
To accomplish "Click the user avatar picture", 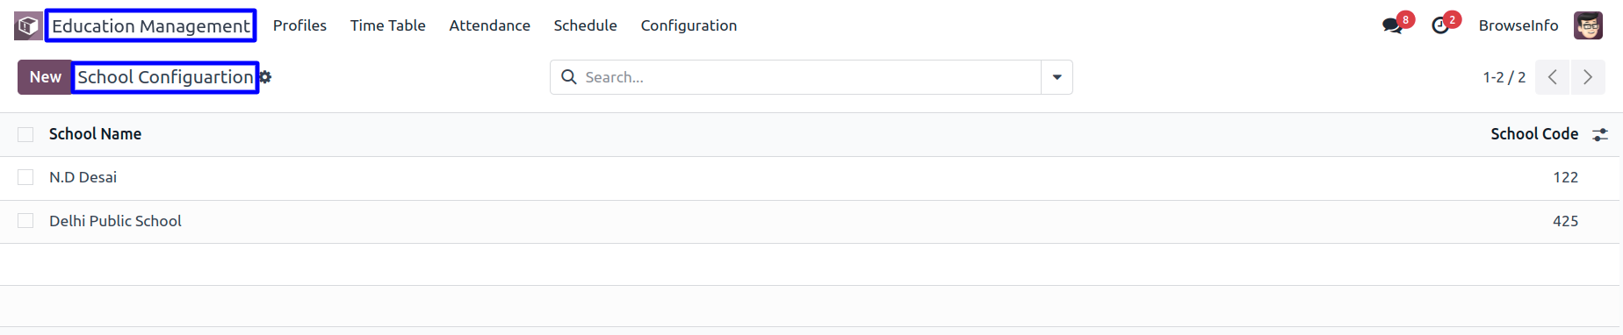I will [x=1588, y=25].
